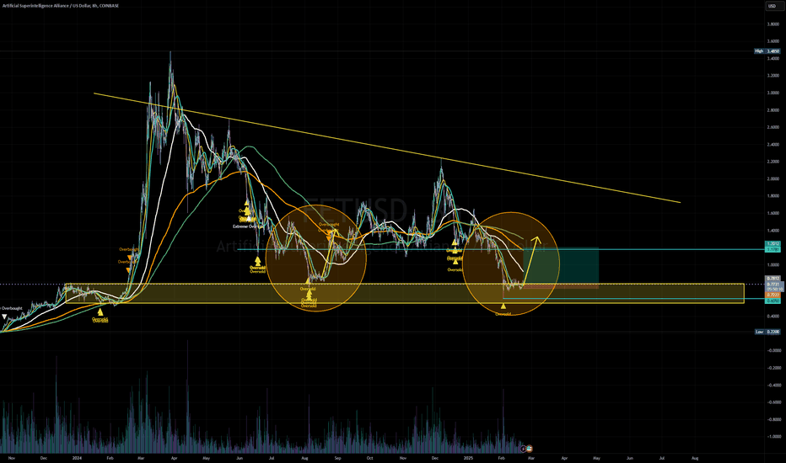
Task: Click the High 3.4850 price label
Action: [767, 51]
